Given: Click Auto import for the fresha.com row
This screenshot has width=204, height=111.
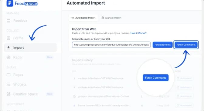Looking at the screenshot, I should coord(184,106).
